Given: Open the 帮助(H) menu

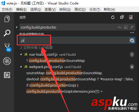Looking at the screenshot, I should click(109, 10).
